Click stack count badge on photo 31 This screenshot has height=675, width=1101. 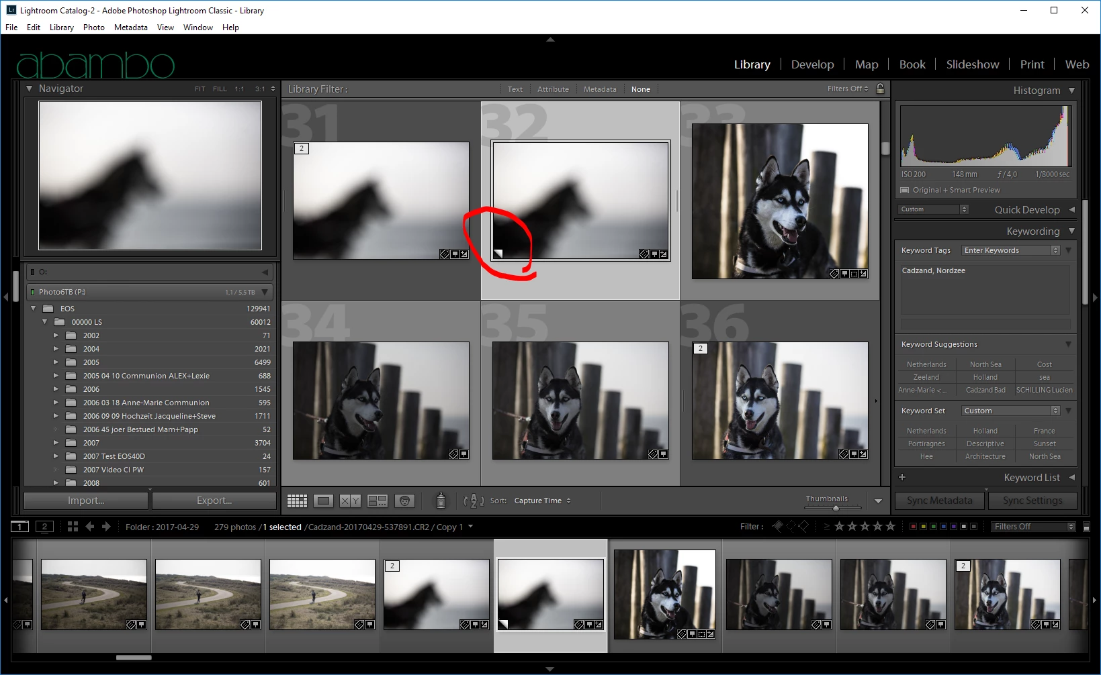coord(302,148)
